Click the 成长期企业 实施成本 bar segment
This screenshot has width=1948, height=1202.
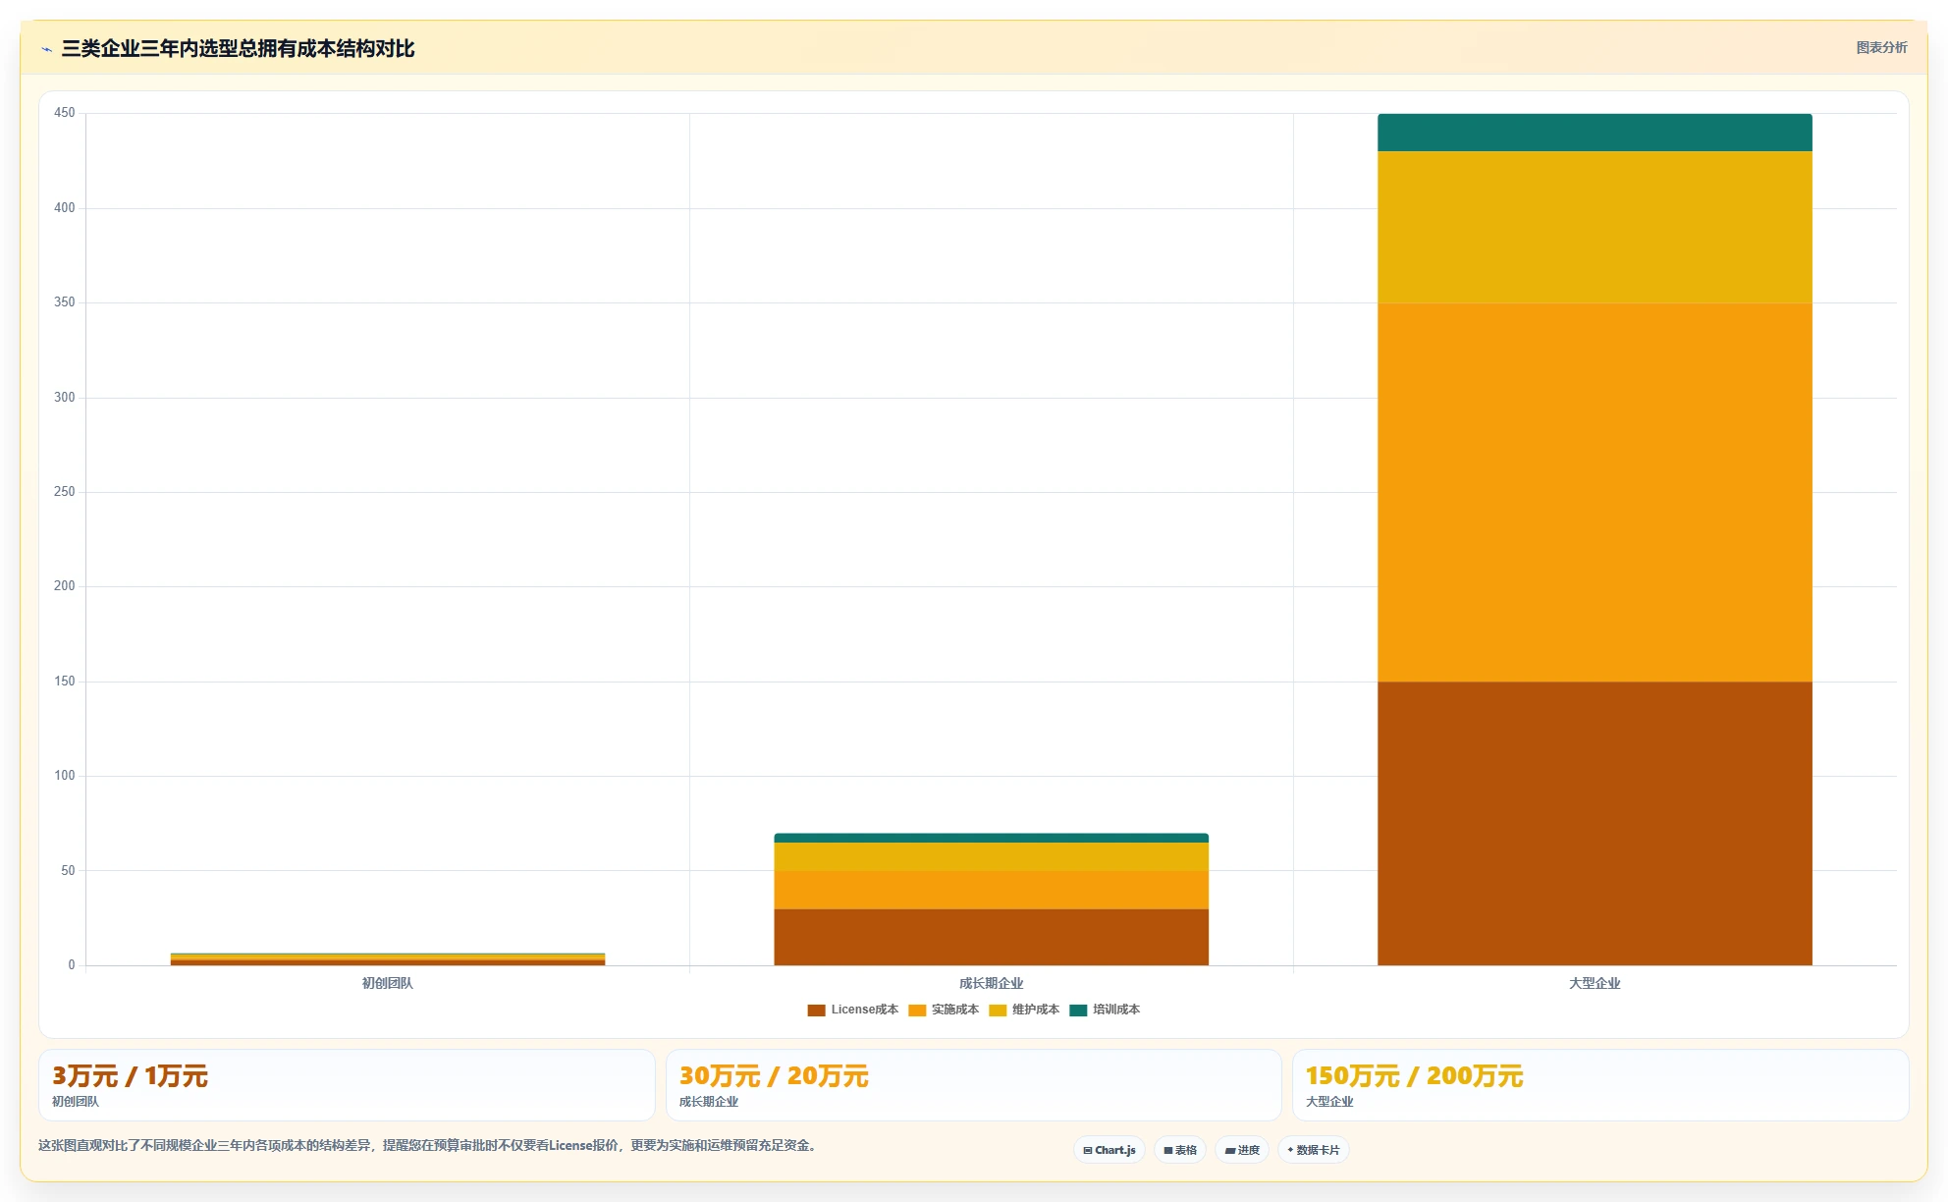point(992,890)
